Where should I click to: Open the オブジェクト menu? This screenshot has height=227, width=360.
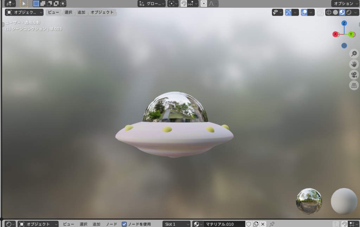(x=103, y=12)
